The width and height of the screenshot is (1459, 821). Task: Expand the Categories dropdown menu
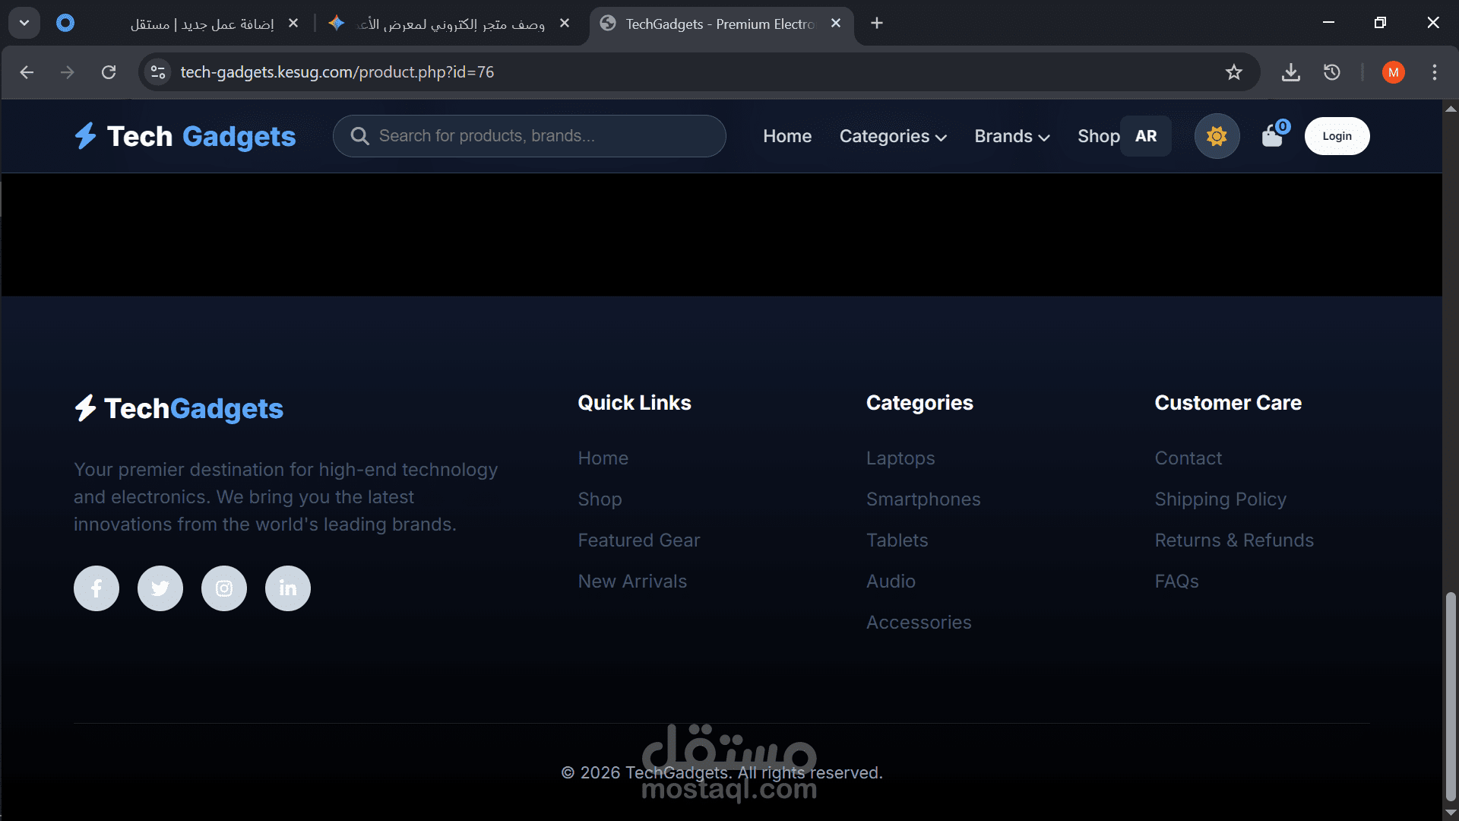[x=893, y=136]
